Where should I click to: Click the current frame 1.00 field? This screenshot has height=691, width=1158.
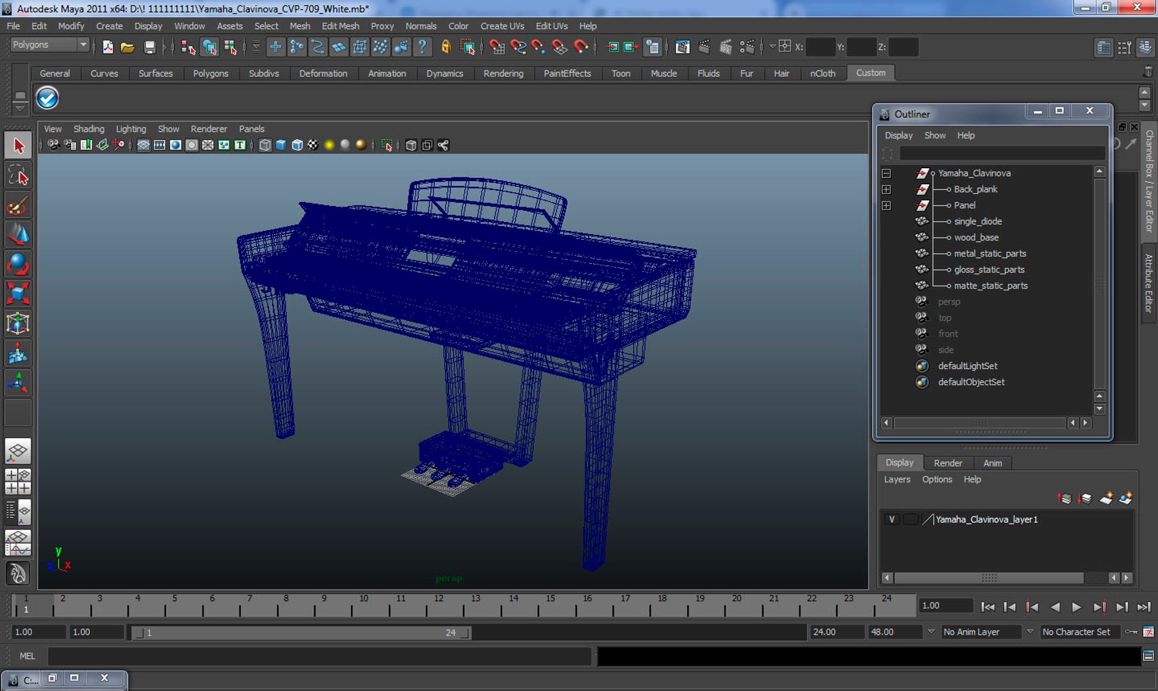point(946,606)
